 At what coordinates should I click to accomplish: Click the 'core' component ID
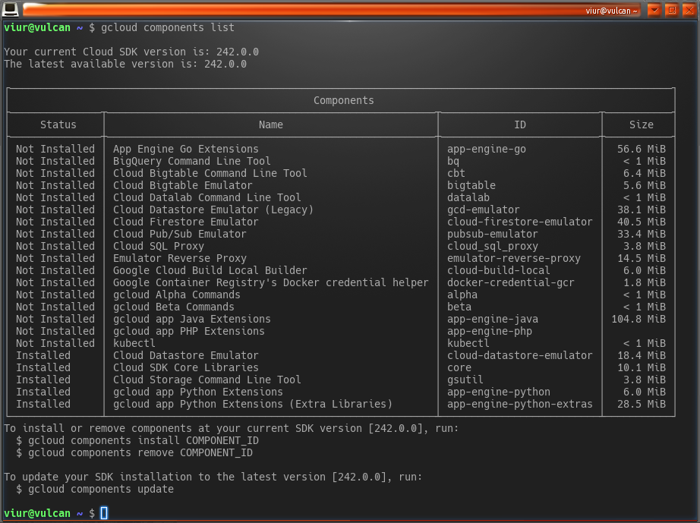pos(459,367)
